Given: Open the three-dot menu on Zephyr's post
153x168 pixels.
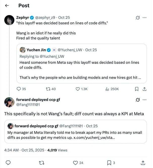Looking at the screenshot, I should pos(145,18).
